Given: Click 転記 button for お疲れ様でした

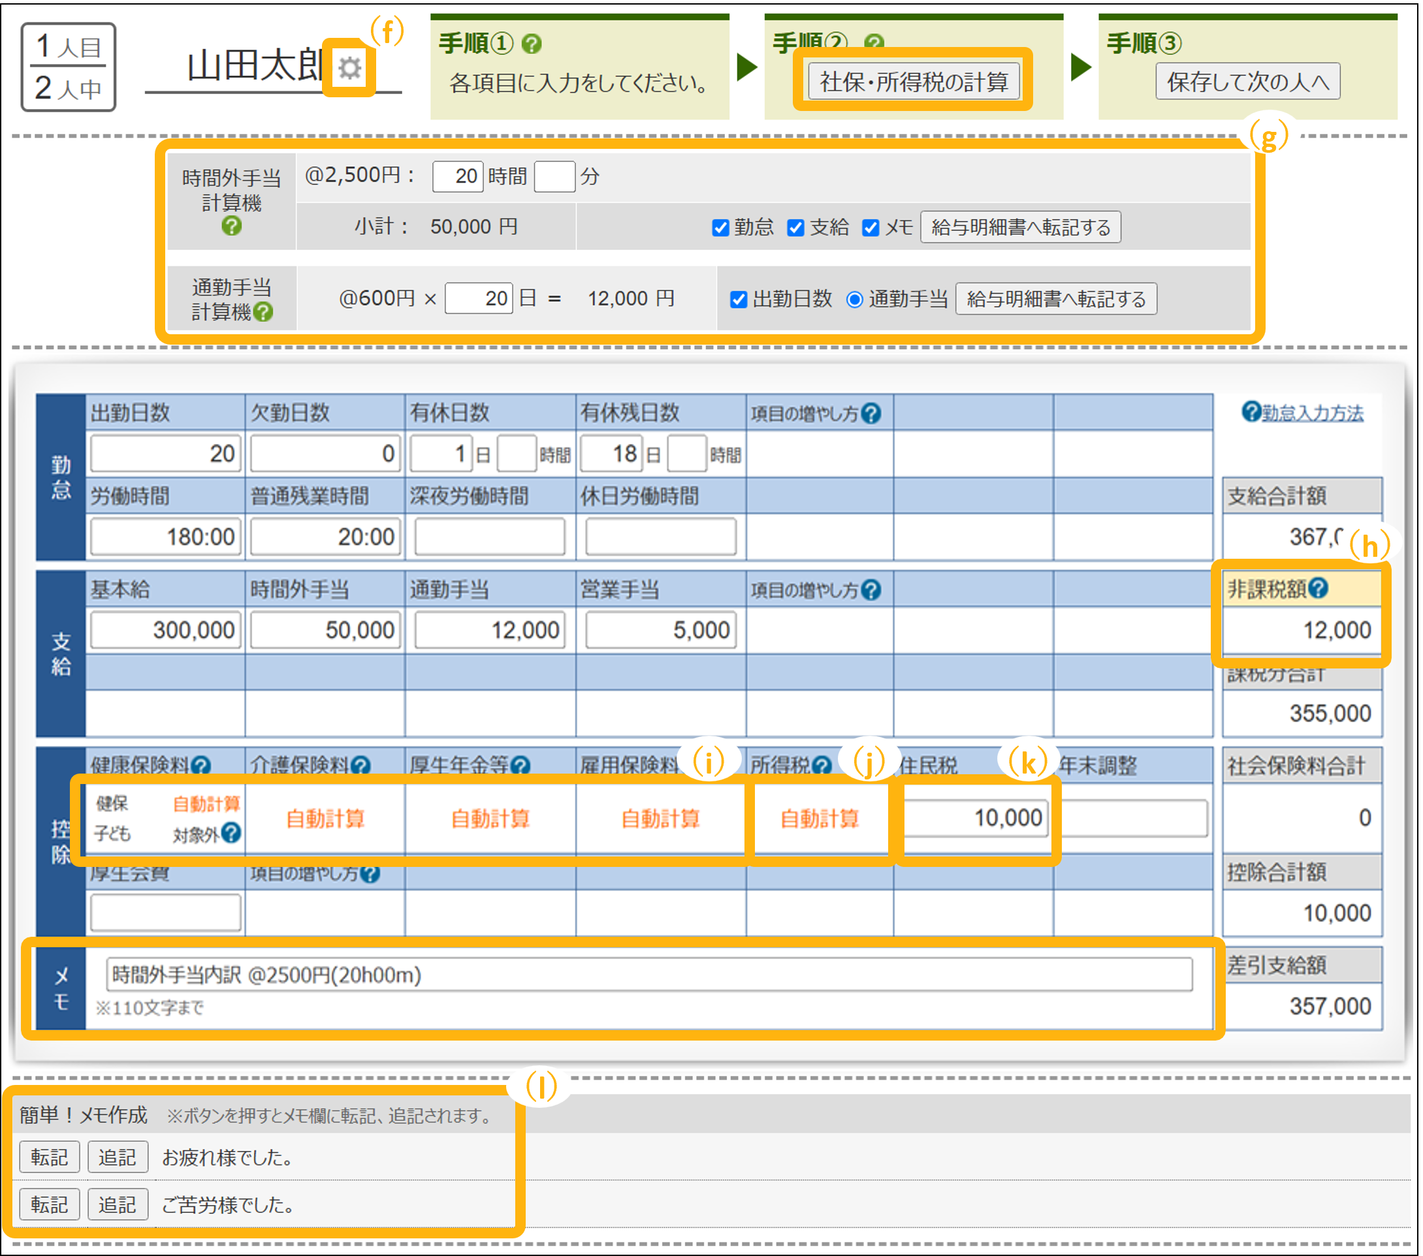Looking at the screenshot, I should 50,1157.
